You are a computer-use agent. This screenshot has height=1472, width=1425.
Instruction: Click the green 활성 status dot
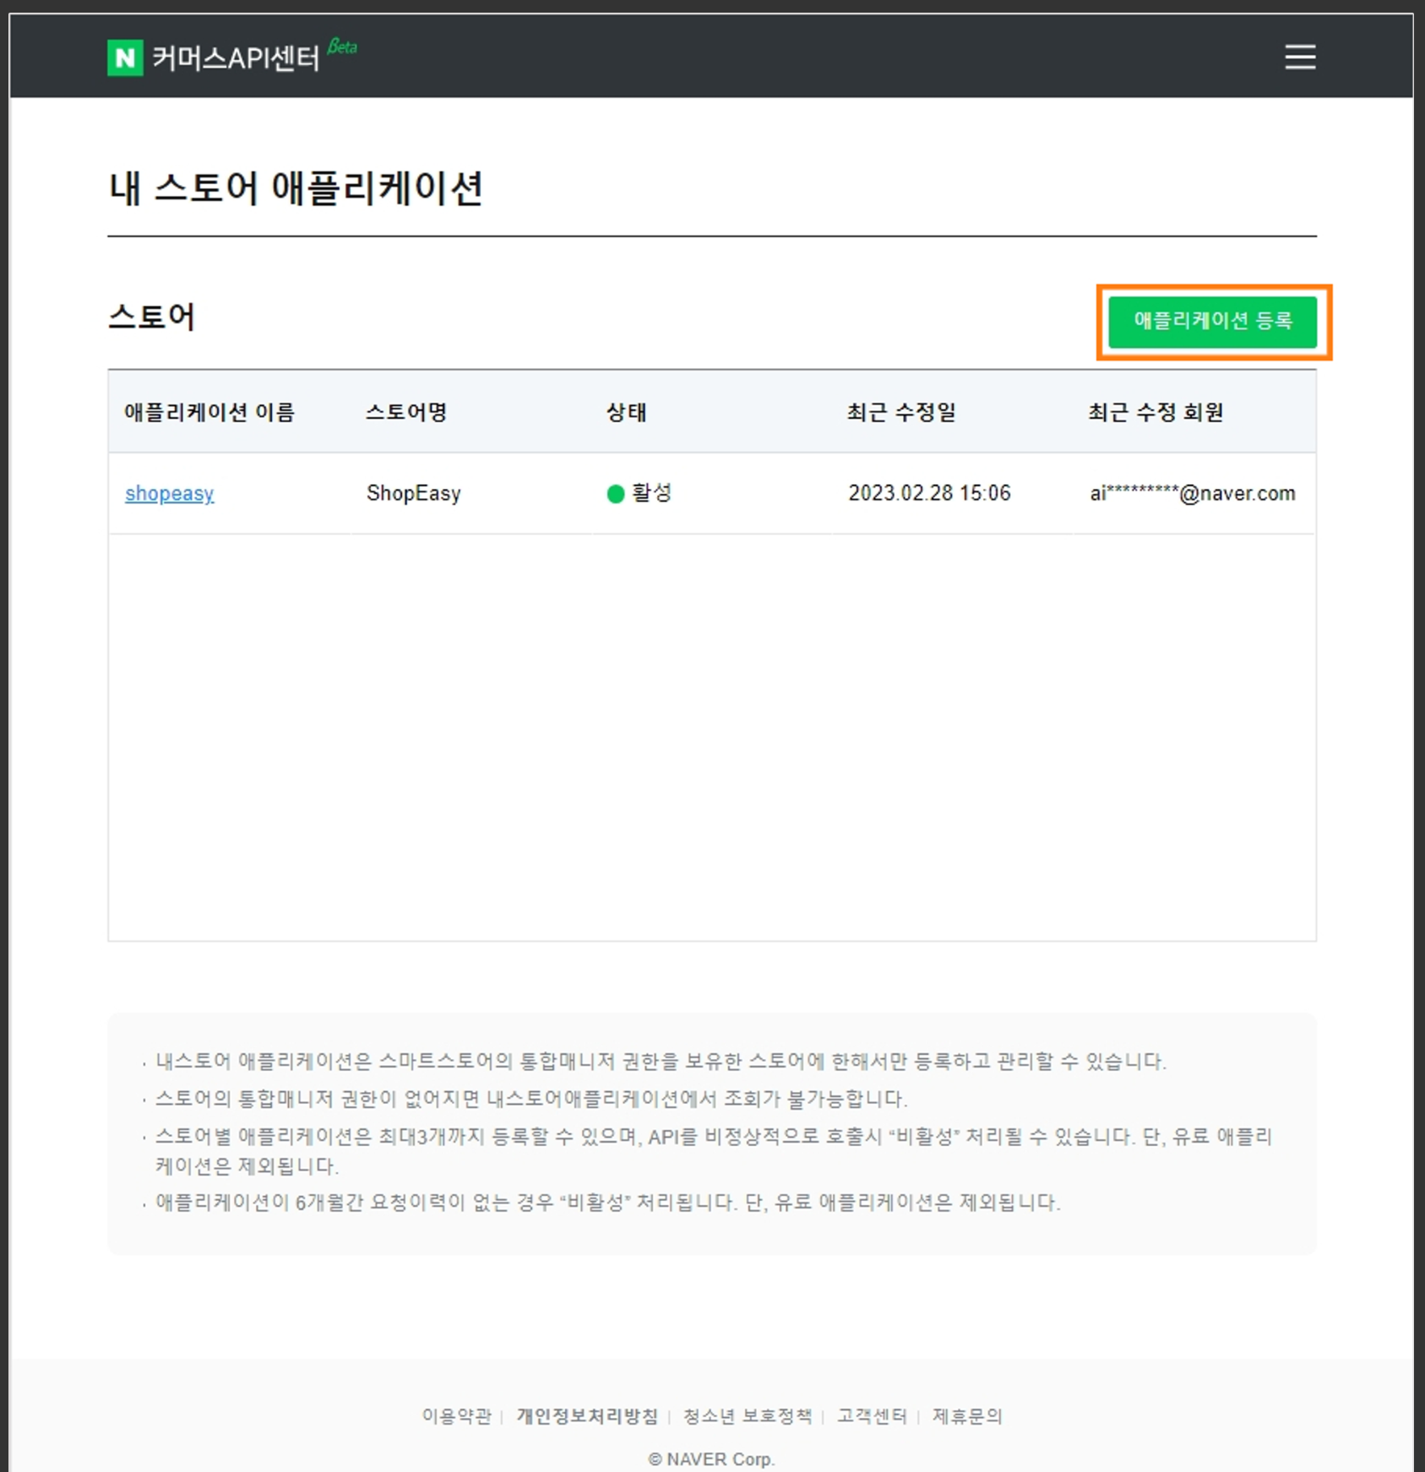(x=616, y=493)
